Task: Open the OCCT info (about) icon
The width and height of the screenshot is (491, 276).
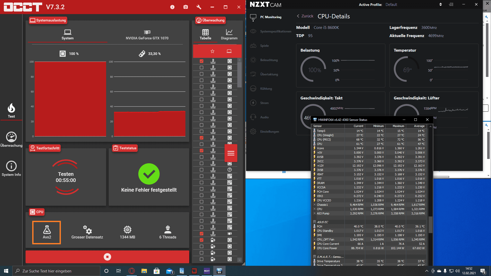Action: coord(172,7)
